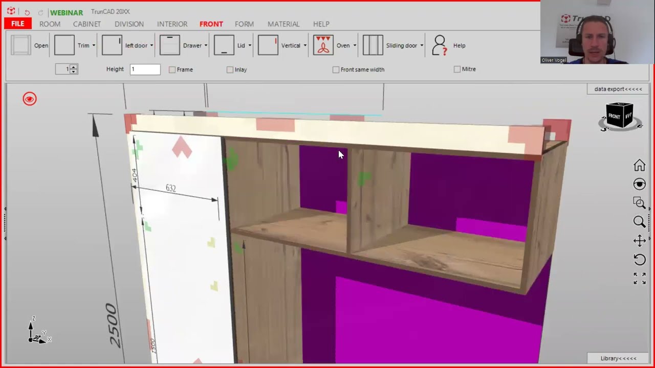The image size is (655, 368).
Task: Click the Home view icon
Action: tap(639, 165)
